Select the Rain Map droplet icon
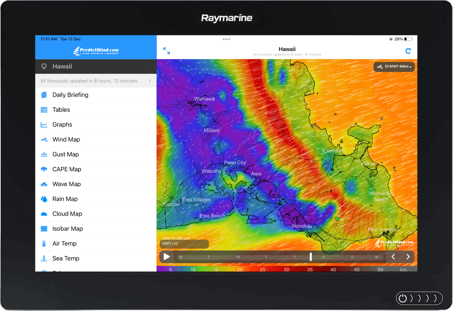This screenshot has width=453, height=311. [x=44, y=199]
